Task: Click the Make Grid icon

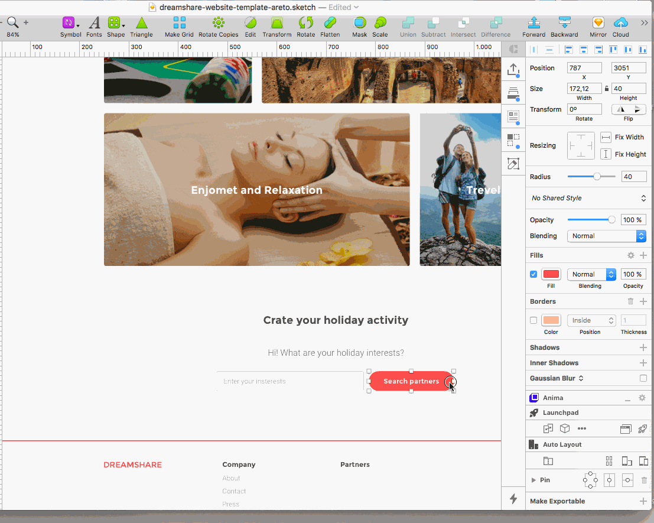Action: coord(179,23)
